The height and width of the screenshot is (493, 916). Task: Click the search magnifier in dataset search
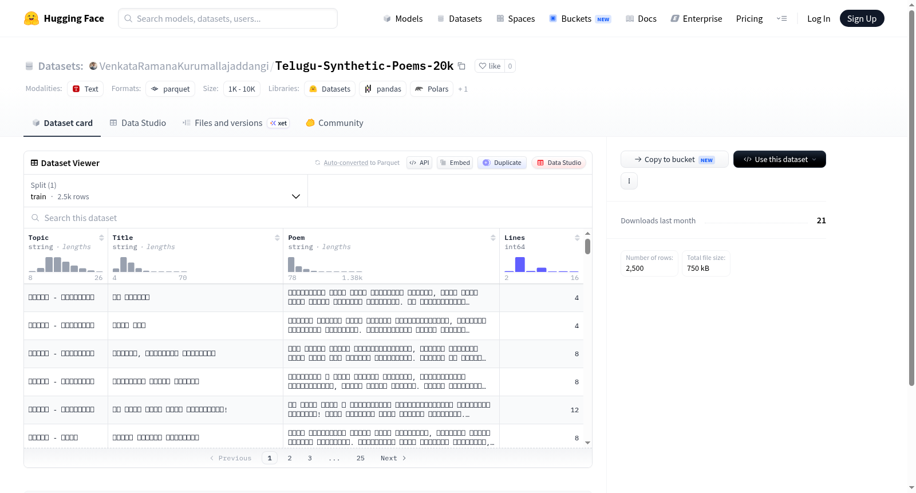click(35, 218)
